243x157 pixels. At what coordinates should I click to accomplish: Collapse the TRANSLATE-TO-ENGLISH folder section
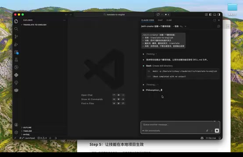[x=34, y=25]
